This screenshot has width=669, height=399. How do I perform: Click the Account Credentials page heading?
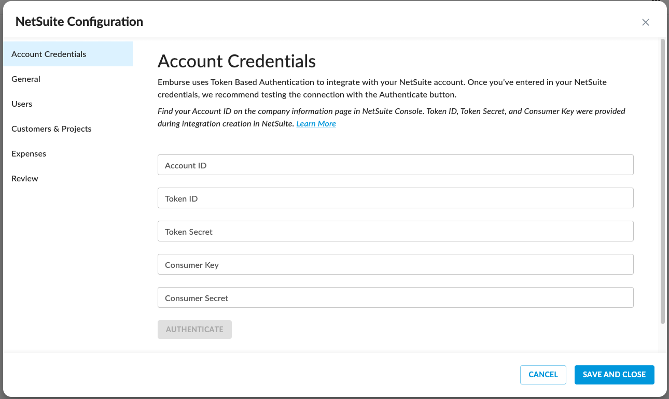click(236, 61)
